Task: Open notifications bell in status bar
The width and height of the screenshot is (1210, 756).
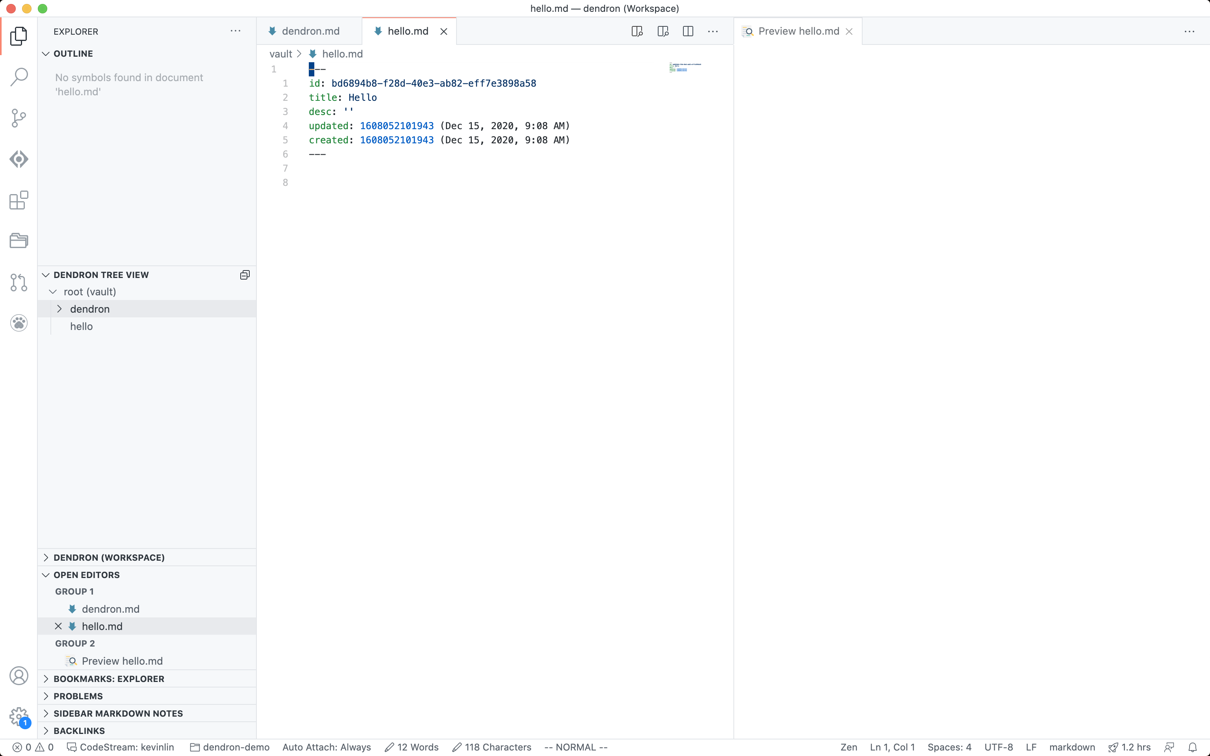Action: (x=1193, y=747)
